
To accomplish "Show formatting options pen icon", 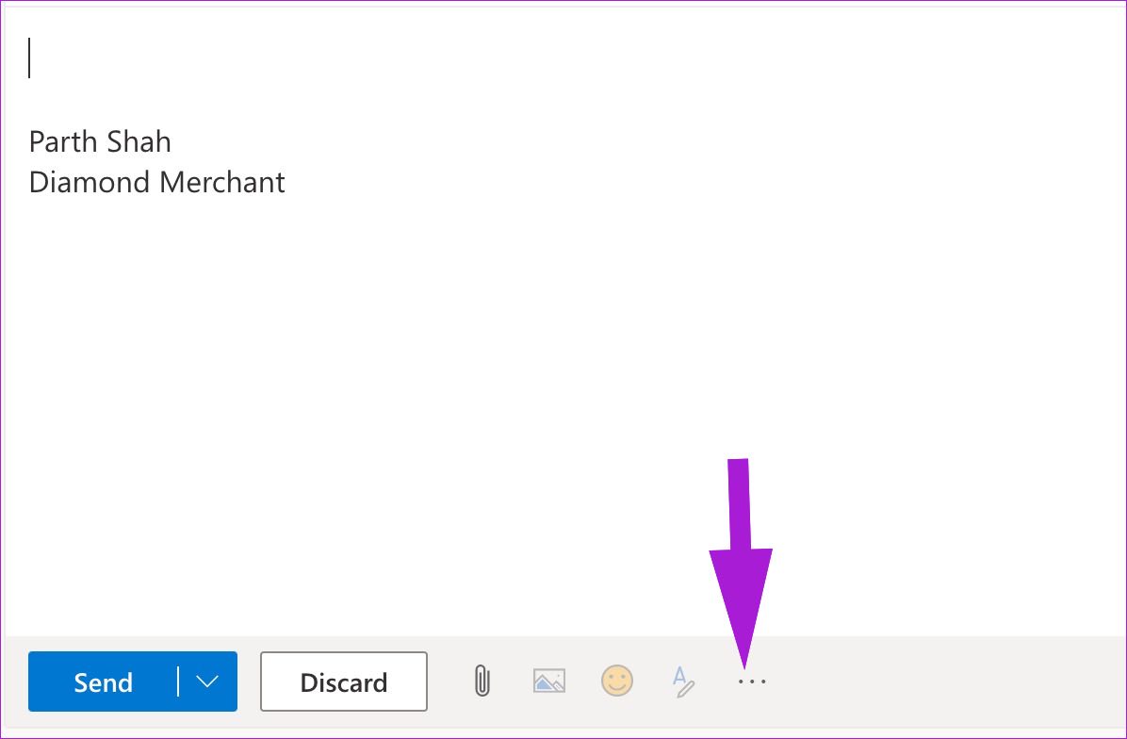I will click(683, 681).
